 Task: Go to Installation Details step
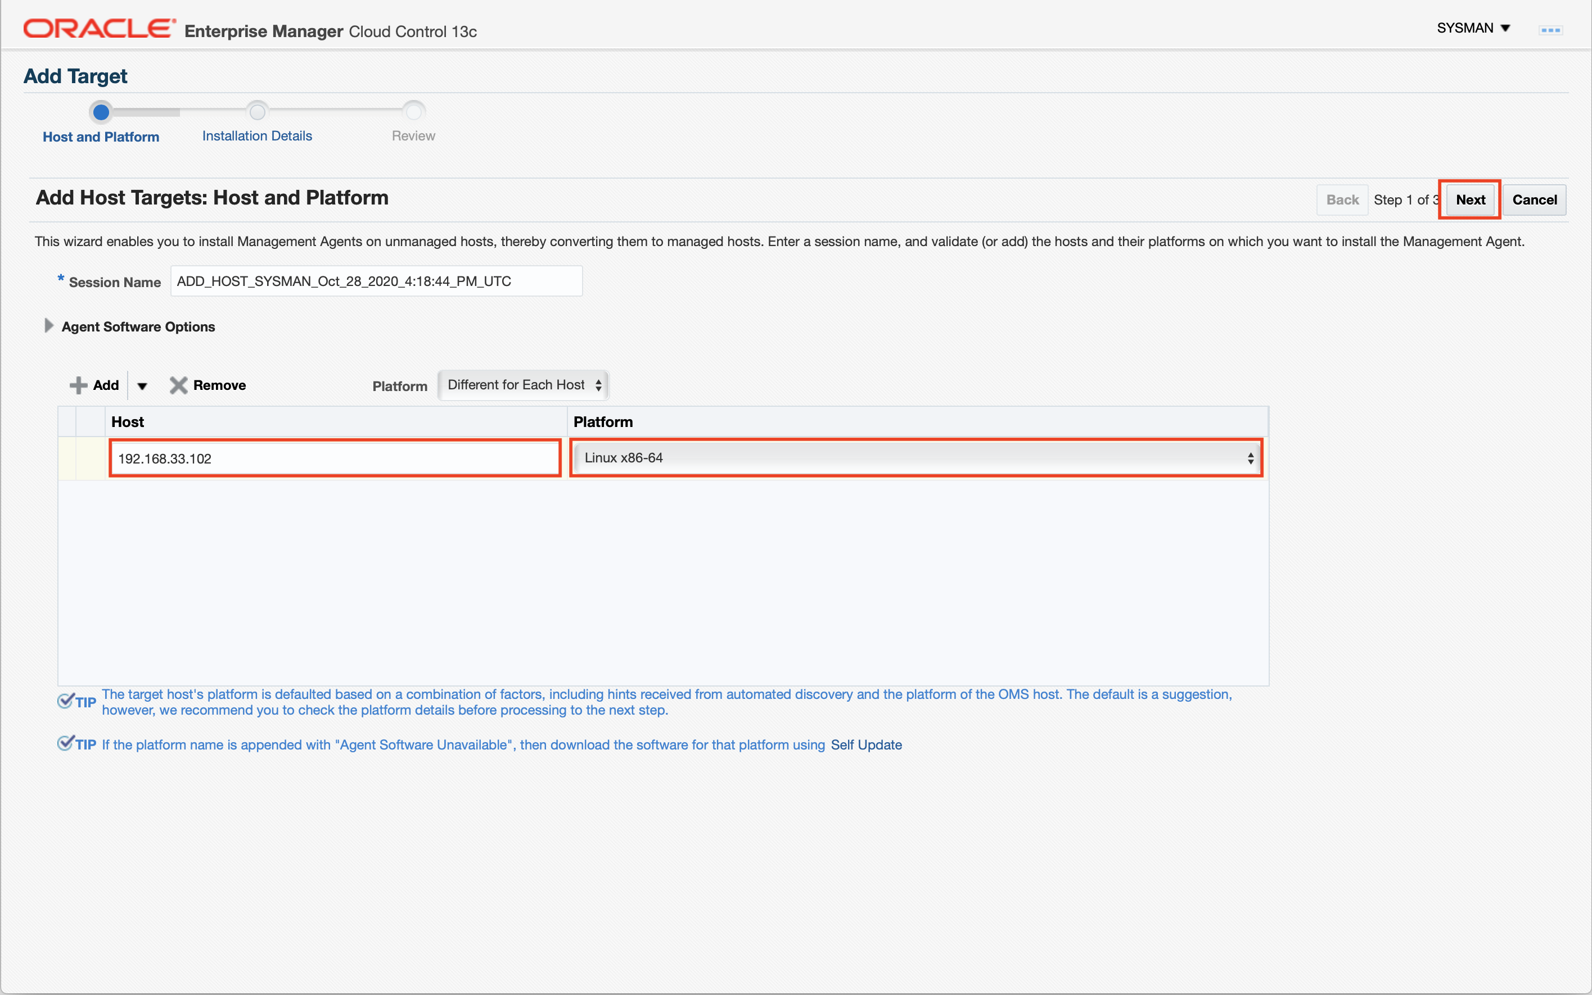coord(257,135)
